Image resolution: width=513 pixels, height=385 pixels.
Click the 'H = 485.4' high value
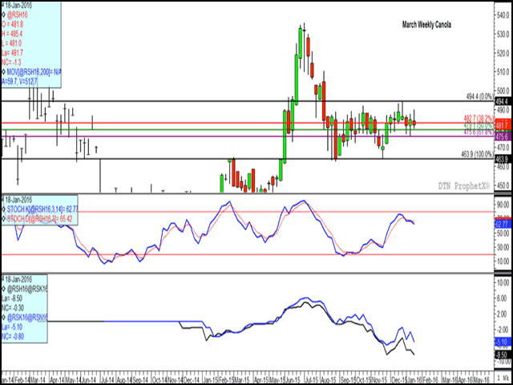pos(12,34)
